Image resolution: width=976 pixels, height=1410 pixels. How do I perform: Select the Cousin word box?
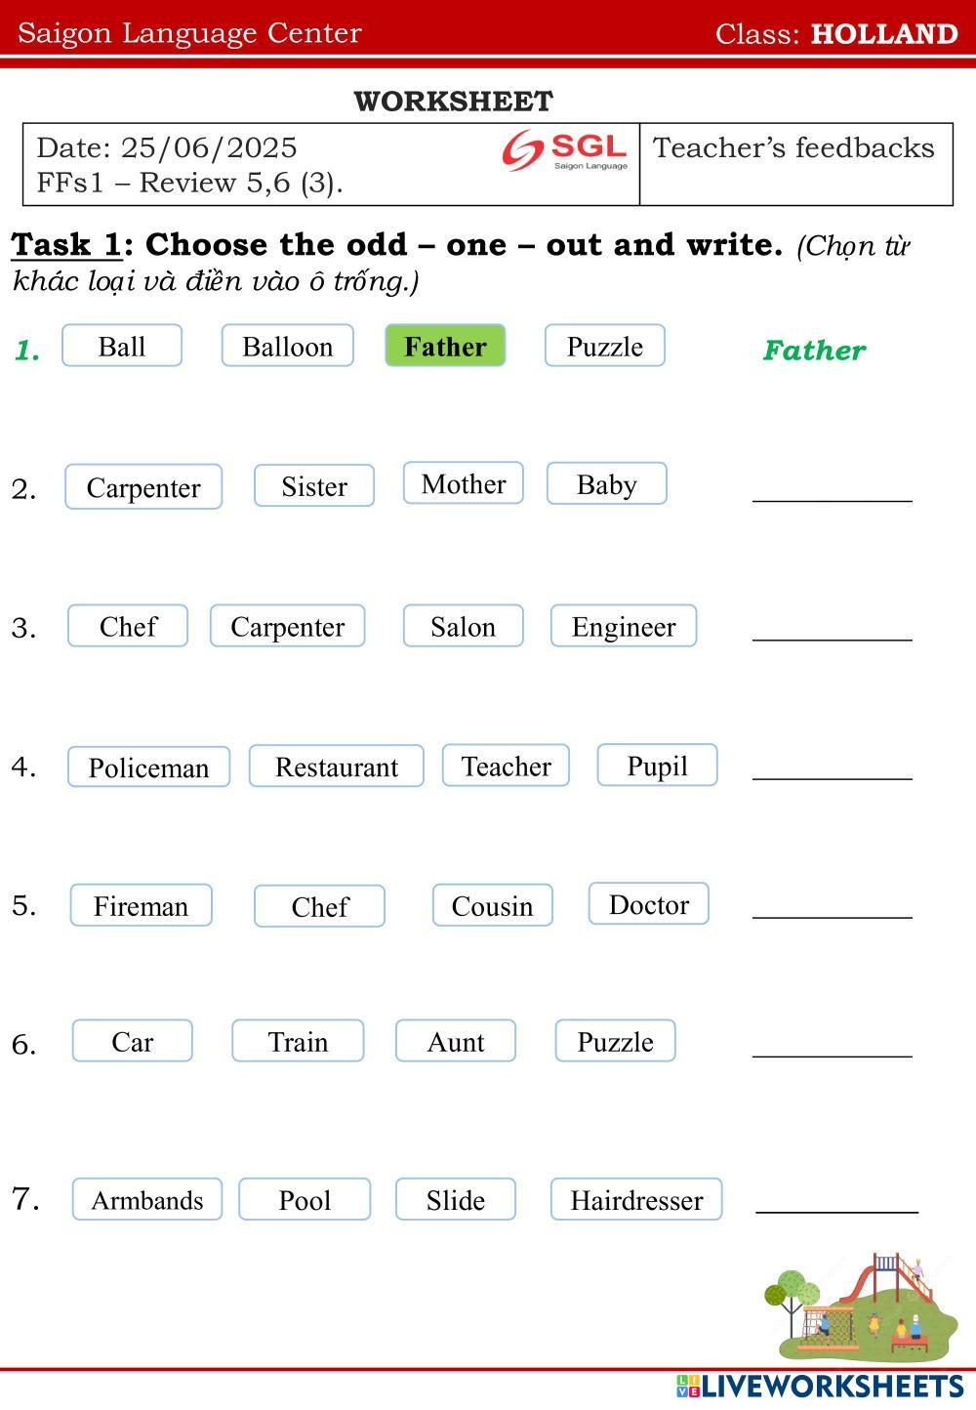[x=492, y=905]
